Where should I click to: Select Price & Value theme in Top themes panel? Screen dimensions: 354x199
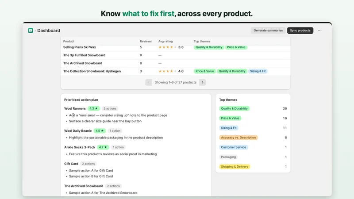230,118
